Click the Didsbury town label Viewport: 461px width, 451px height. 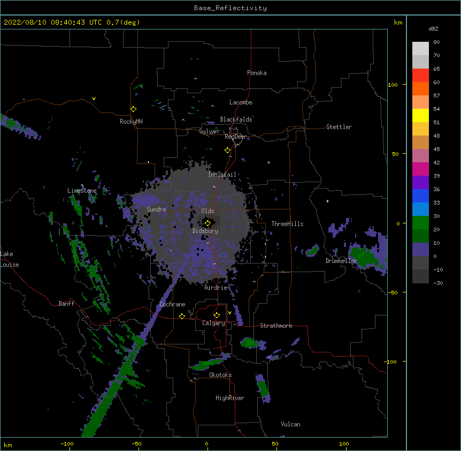coord(205,231)
